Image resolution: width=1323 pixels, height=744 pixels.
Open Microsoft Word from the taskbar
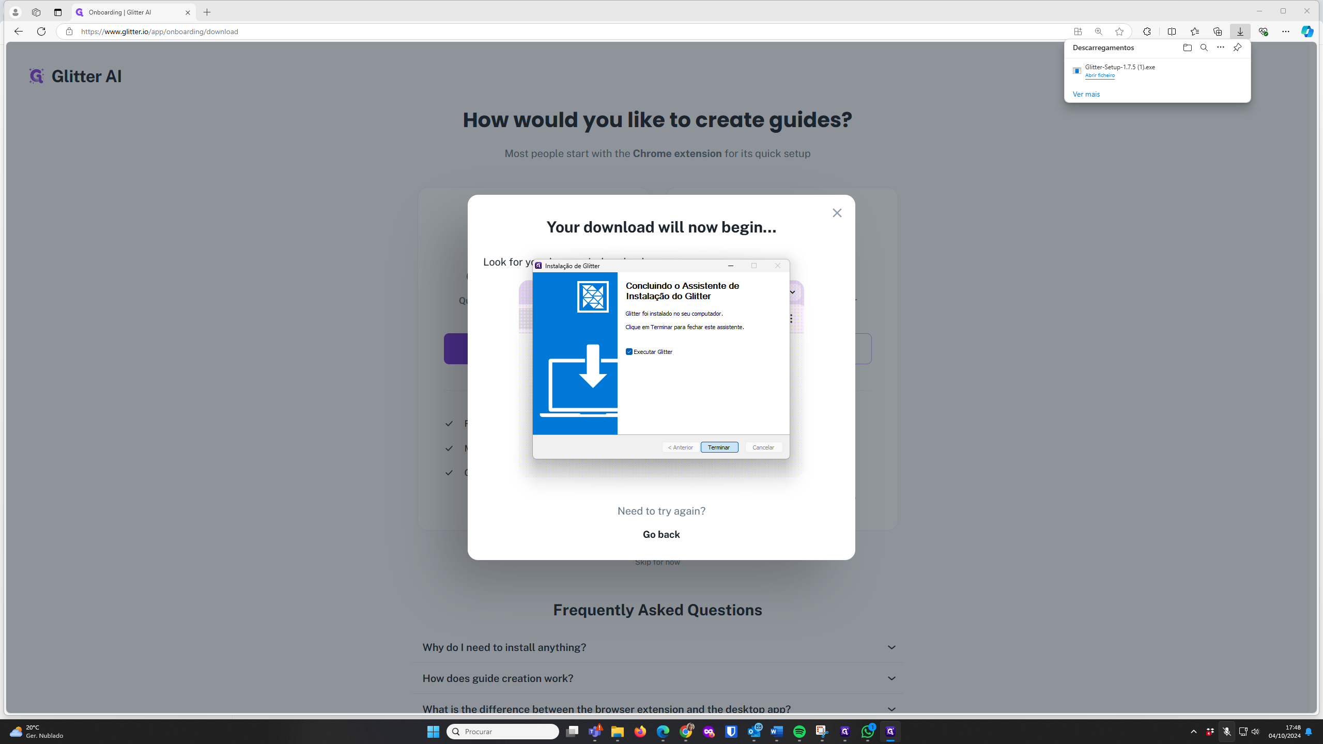777,732
